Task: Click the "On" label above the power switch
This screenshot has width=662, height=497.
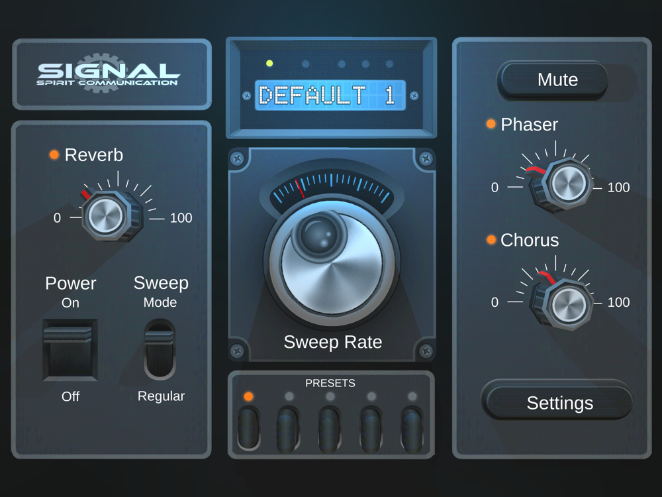Action: click(71, 303)
